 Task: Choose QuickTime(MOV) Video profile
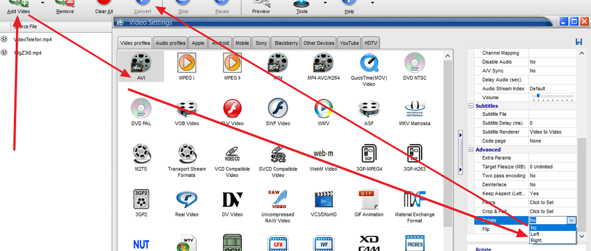(x=369, y=70)
